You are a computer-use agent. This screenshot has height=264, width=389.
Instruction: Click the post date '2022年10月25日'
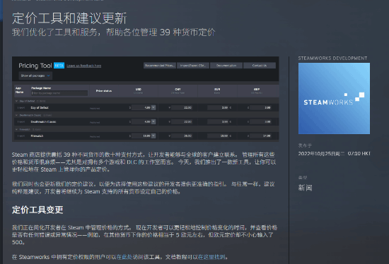[x=321, y=154]
